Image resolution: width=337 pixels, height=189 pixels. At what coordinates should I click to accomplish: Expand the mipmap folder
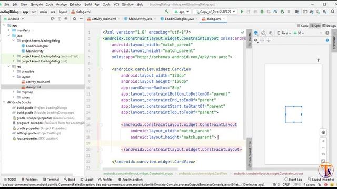tap(13, 92)
